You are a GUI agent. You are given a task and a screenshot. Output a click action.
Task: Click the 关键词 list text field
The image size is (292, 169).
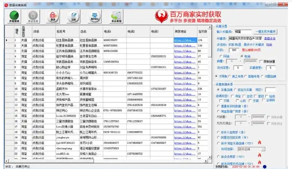(x=245, y=38)
